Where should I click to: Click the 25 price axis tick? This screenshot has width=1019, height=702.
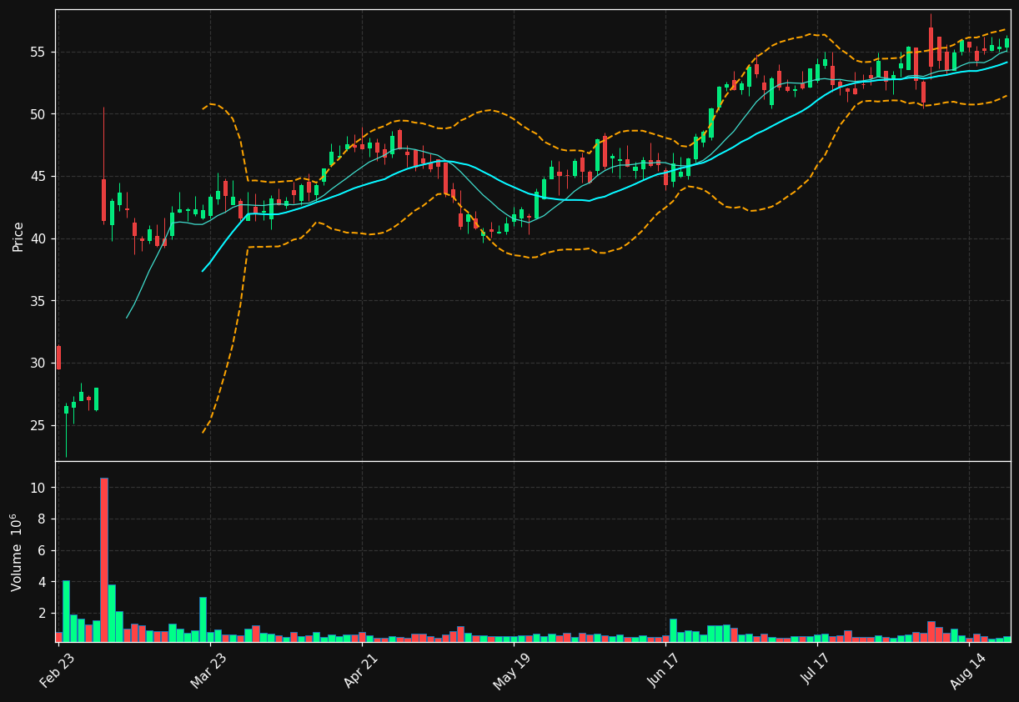point(38,426)
